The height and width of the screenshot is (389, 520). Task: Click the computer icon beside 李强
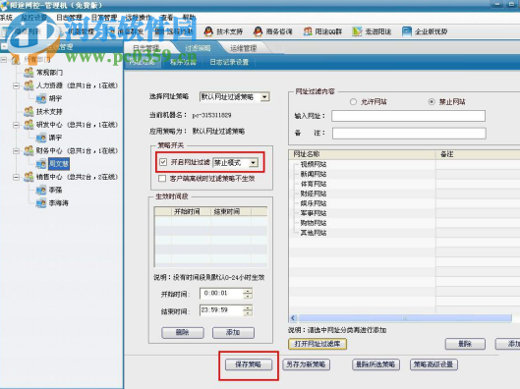pyautogui.click(x=41, y=190)
